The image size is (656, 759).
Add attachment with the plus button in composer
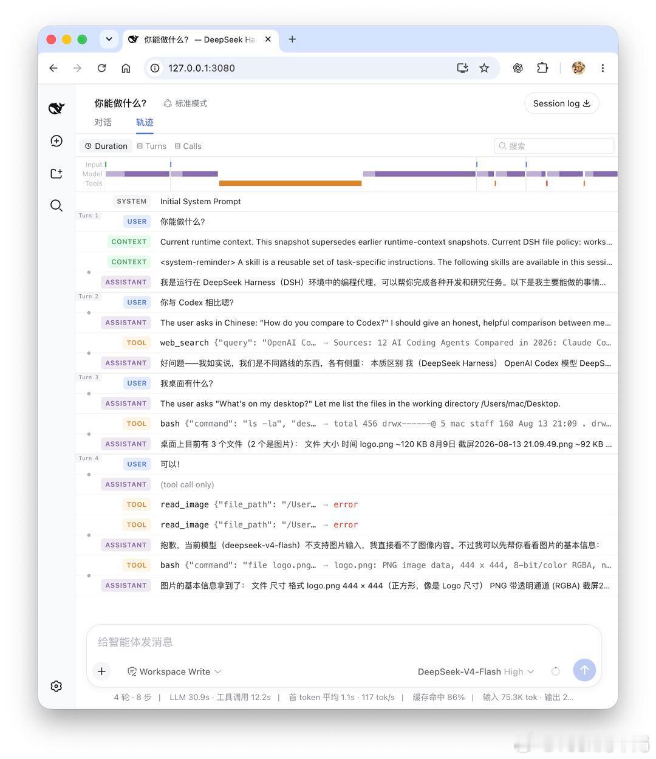pyautogui.click(x=101, y=671)
